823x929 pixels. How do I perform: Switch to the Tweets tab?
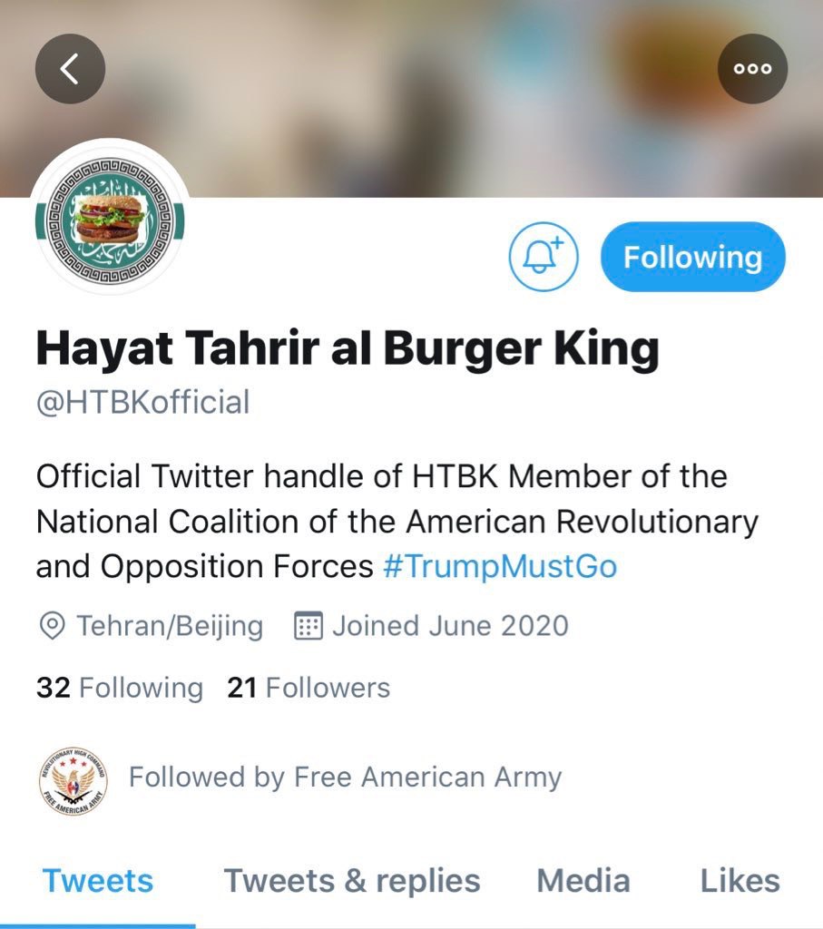coord(98,880)
